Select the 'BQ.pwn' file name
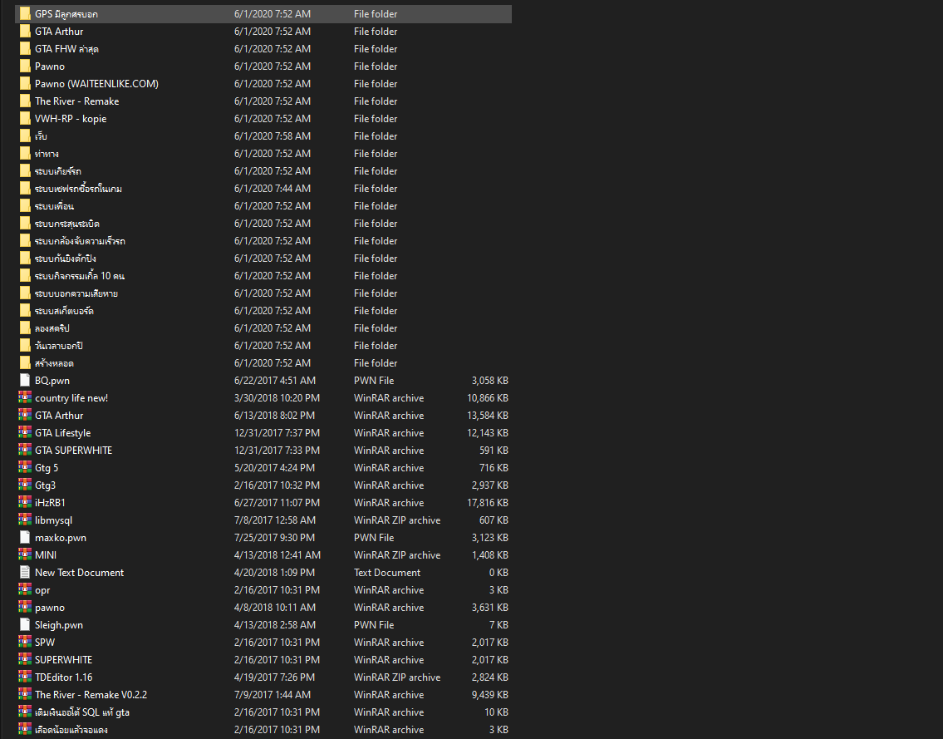The height and width of the screenshot is (739, 943). (52, 381)
